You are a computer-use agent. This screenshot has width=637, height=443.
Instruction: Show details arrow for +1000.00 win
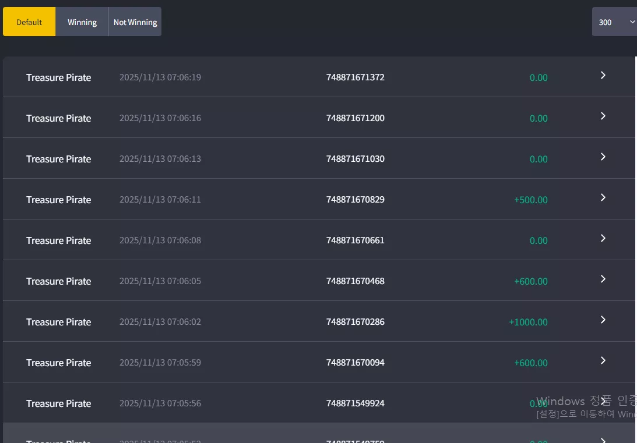click(x=603, y=320)
